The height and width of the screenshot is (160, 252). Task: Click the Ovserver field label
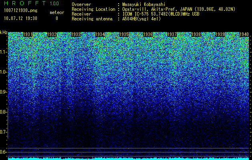[81, 4]
